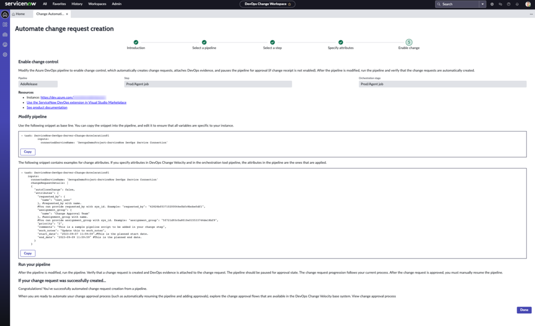Open the Workspaces menu
535x326 pixels.
97,4
